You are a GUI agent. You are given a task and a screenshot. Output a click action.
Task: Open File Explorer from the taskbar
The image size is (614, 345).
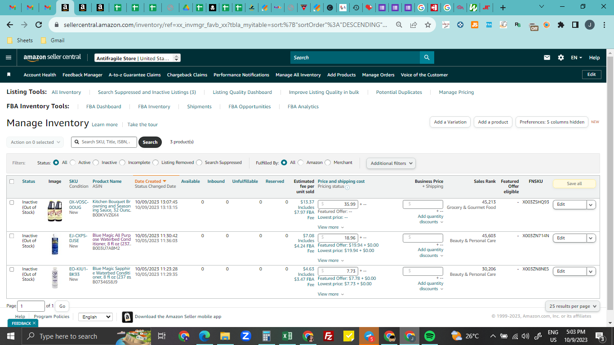pyautogui.click(x=225, y=336)
